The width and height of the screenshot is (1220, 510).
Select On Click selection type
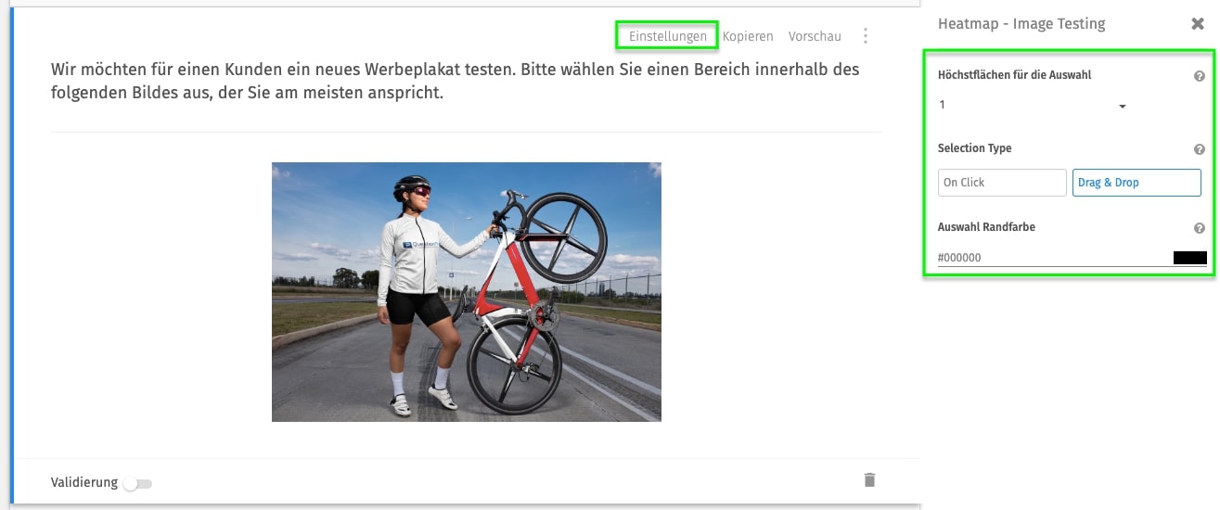[x=1002, y=183]
